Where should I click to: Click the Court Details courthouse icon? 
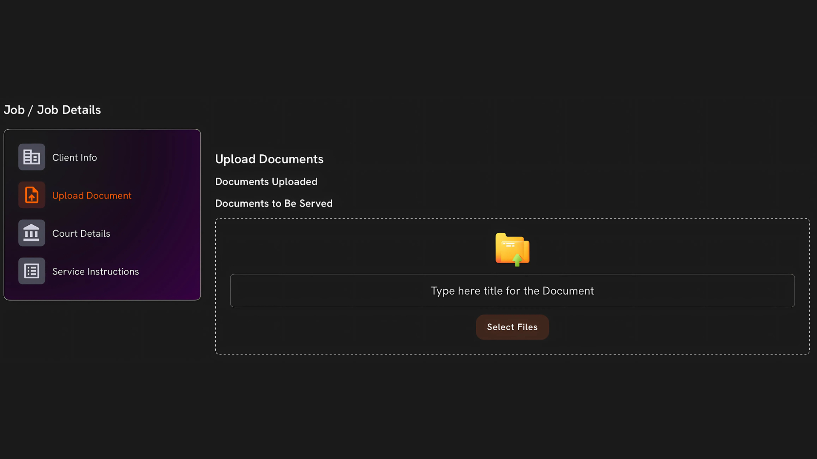(31, 232)
